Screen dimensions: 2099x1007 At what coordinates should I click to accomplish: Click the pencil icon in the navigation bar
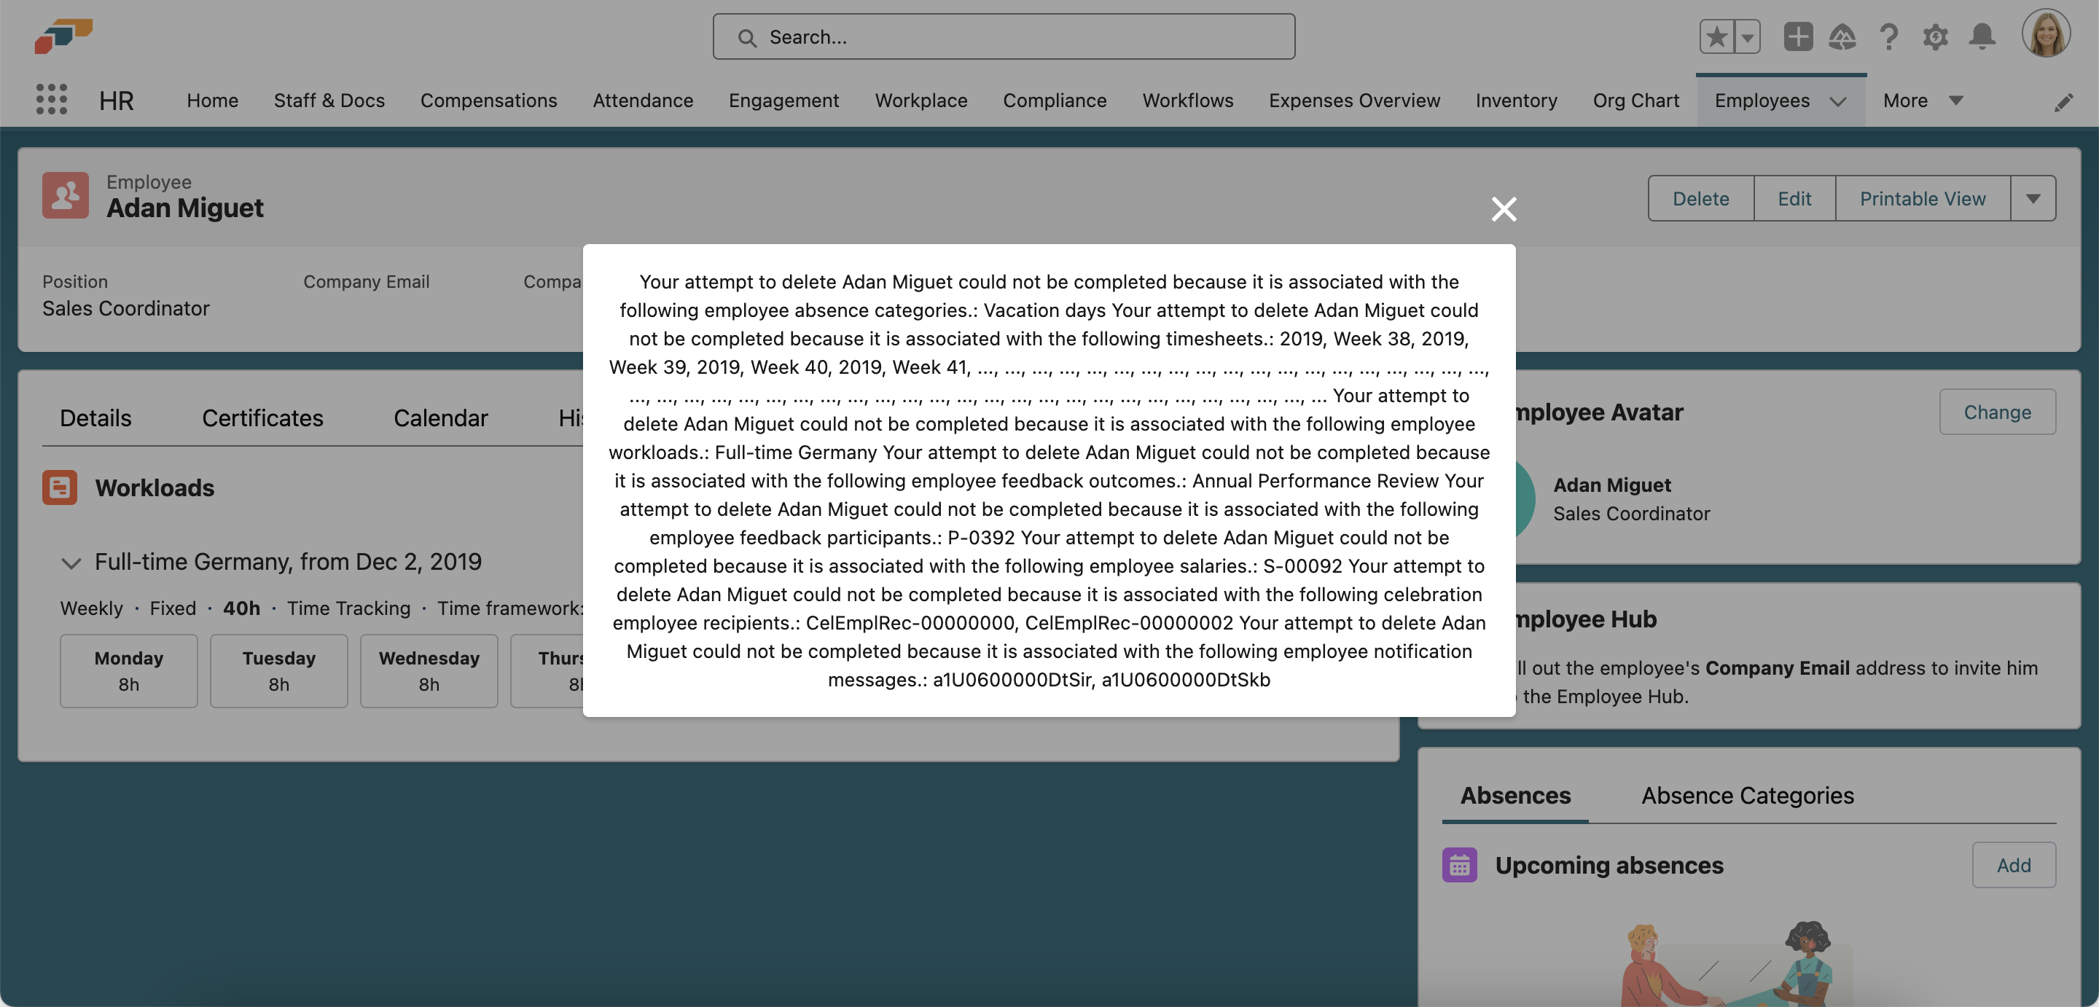2063,102
